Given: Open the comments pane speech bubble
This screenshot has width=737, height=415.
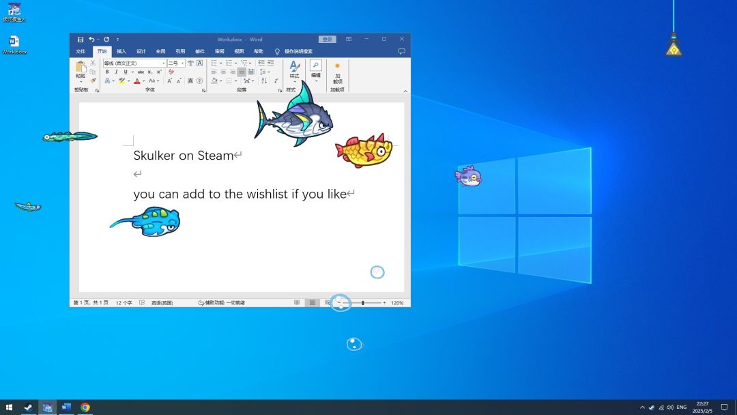Looking at the screenshot, I should pyautogui.click(x=402, y=51).
